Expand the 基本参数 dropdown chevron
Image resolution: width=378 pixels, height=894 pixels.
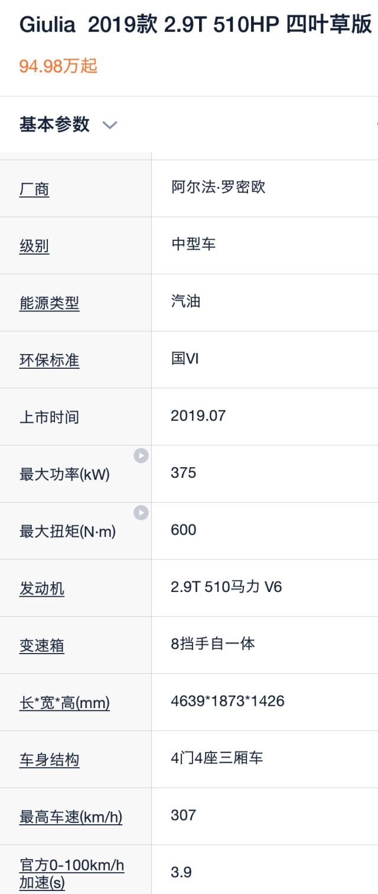pyautogui.click(x=110, y=125)
